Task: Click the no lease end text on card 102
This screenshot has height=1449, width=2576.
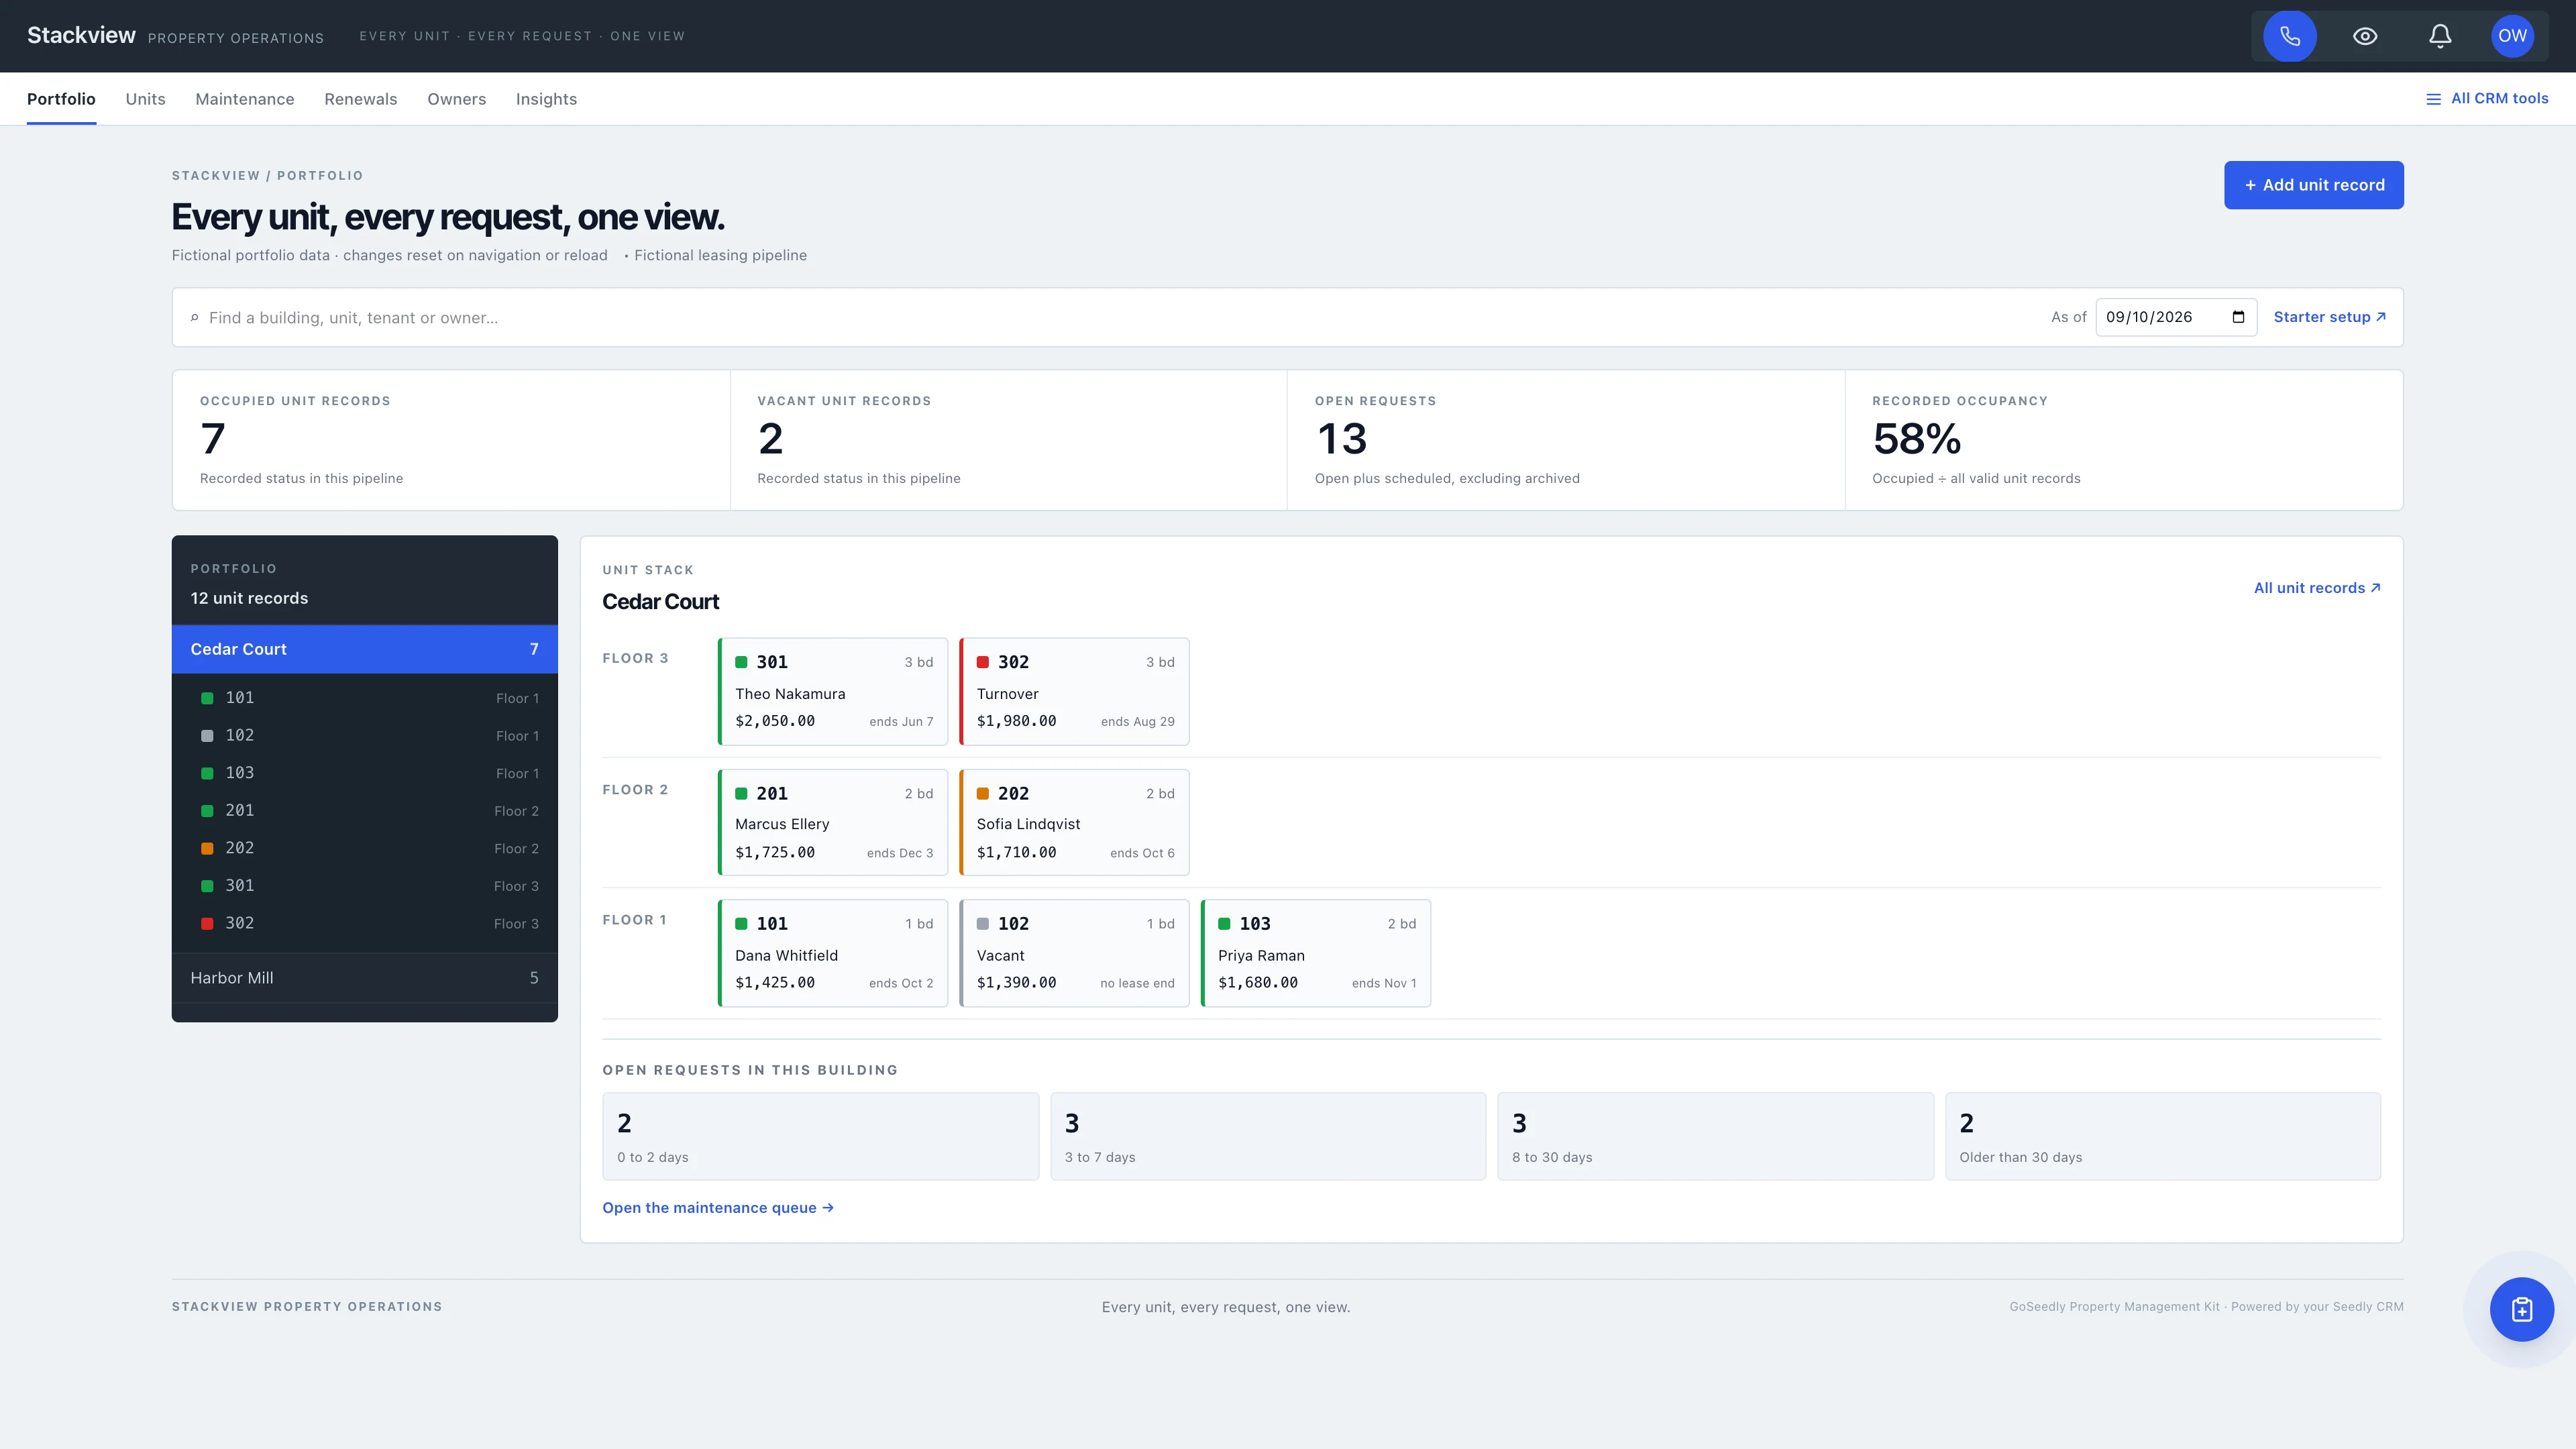Action: click(x=1137, y=983)
